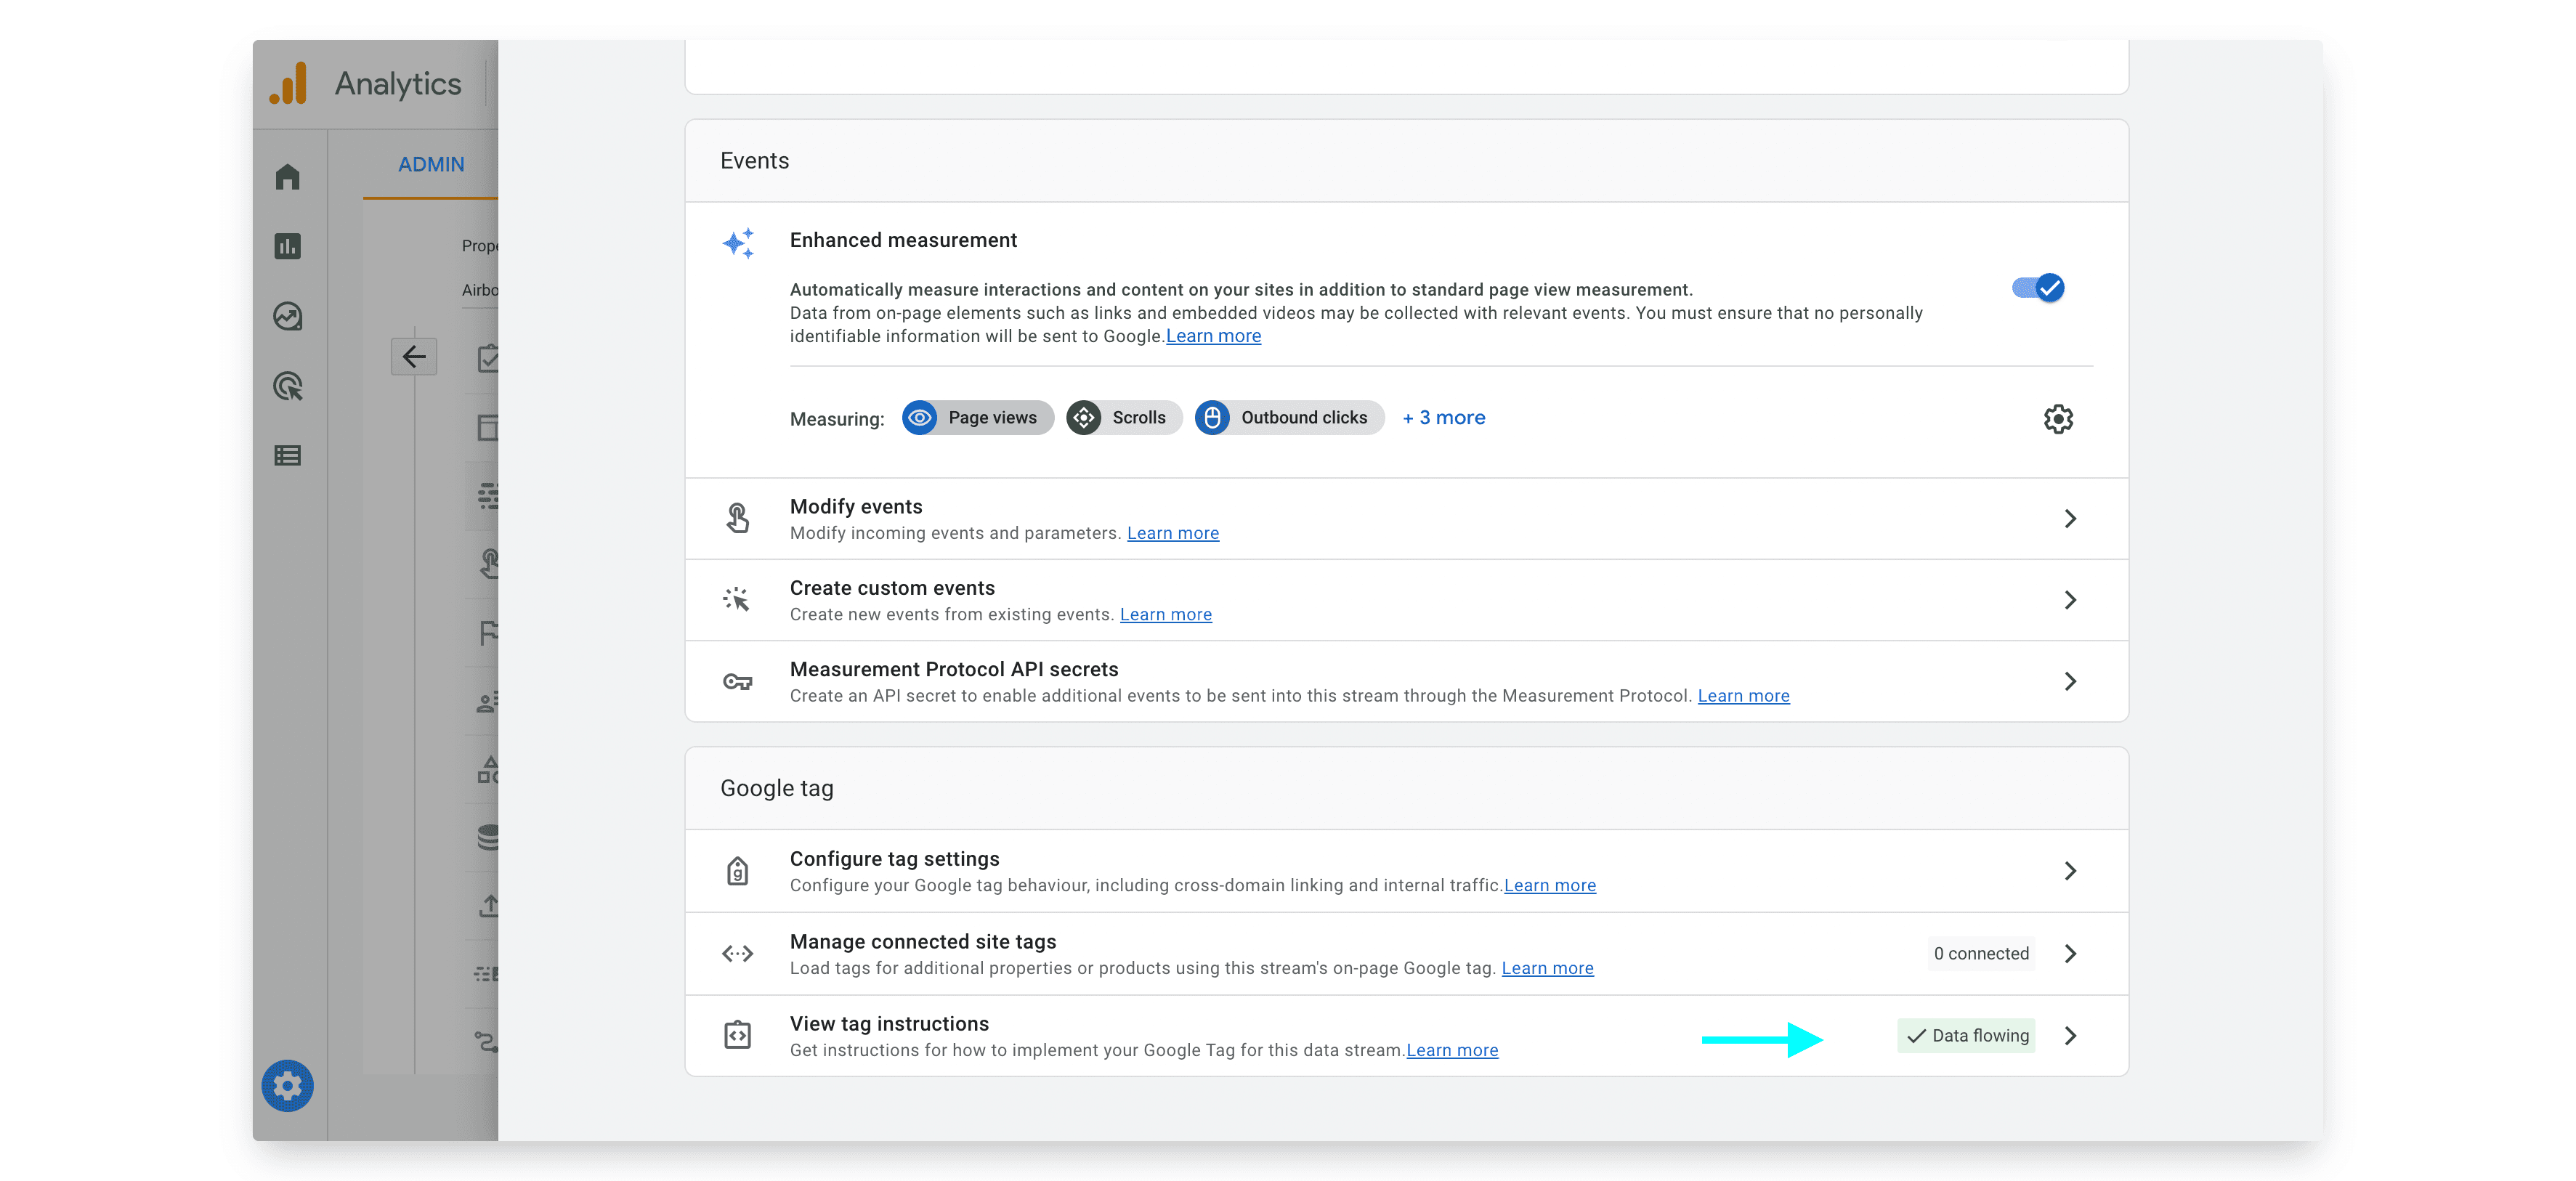The image size is (2576, 1181).
Task: Open the Advertising icon in sidebar
Action: pos(288,386)
